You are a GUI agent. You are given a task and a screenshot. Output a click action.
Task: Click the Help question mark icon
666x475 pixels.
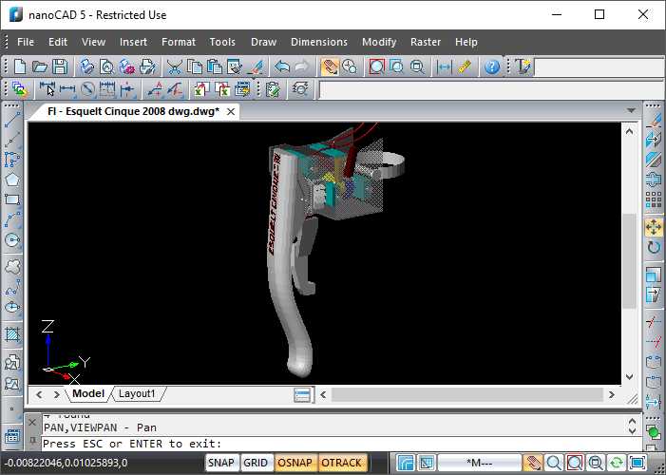[x=492, y=66]
